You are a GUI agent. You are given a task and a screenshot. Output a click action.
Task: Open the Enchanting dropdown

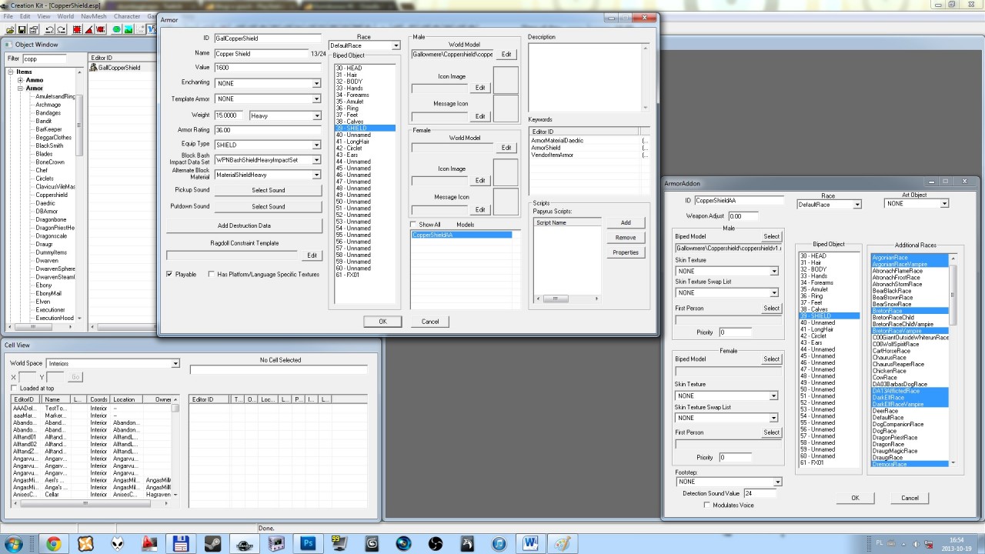click(316, 83)
